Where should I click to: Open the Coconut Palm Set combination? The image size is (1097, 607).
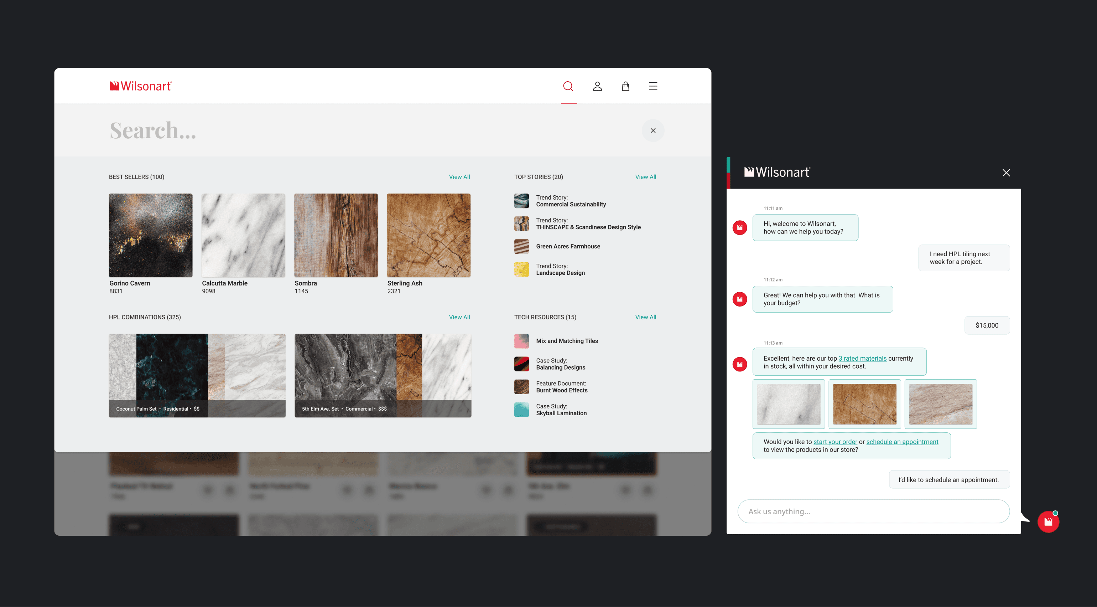[x=197, y=375]
